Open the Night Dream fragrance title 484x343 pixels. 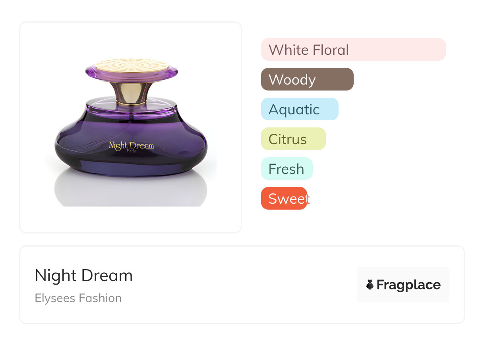point(84,276)
